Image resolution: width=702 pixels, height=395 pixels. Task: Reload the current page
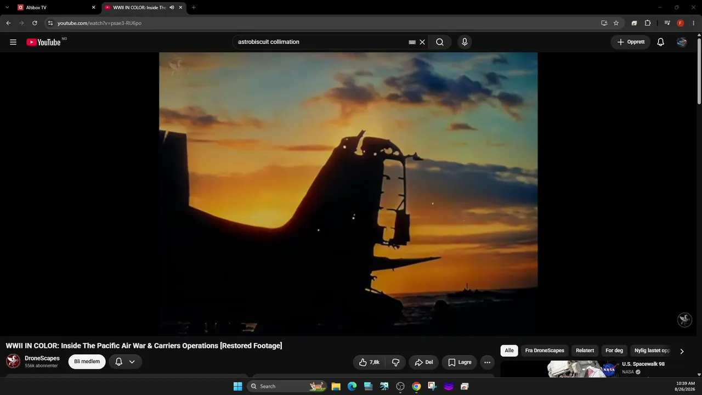pyautogui.click(x=35, y=23)
